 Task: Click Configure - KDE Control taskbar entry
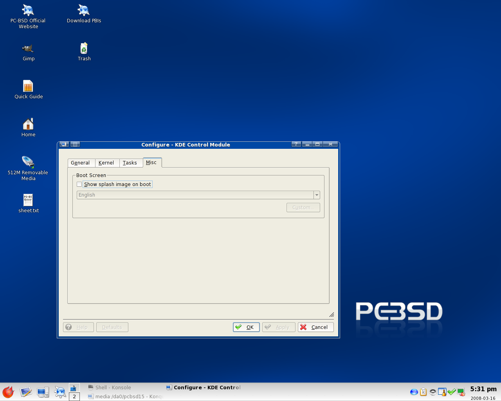(x=204, y=387)
